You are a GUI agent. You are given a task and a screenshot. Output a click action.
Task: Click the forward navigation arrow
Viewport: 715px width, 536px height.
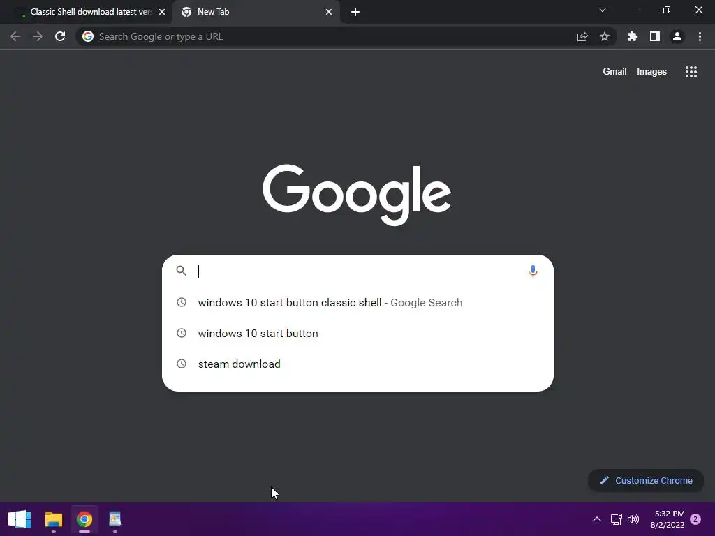pos(38,36)
